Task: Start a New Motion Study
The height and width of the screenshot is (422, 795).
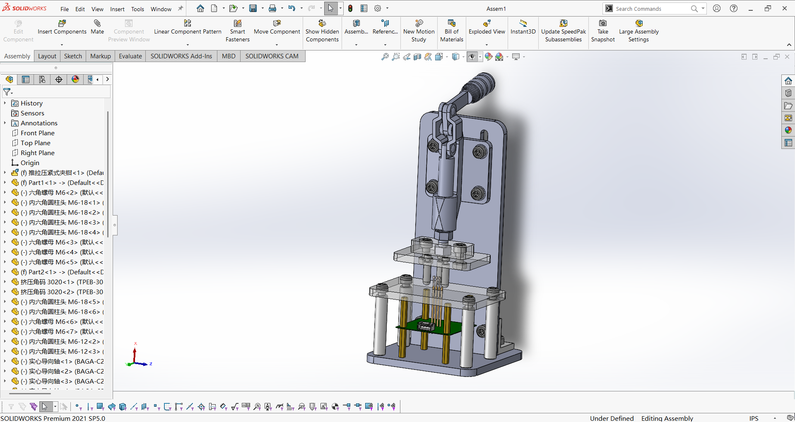Action: 419,31
